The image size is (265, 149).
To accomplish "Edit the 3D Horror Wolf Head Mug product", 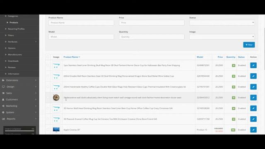I will (253, 108).
